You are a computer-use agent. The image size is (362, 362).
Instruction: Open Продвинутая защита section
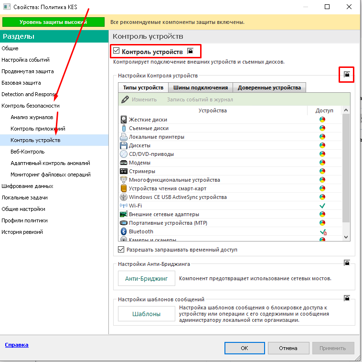pos(54,71)
